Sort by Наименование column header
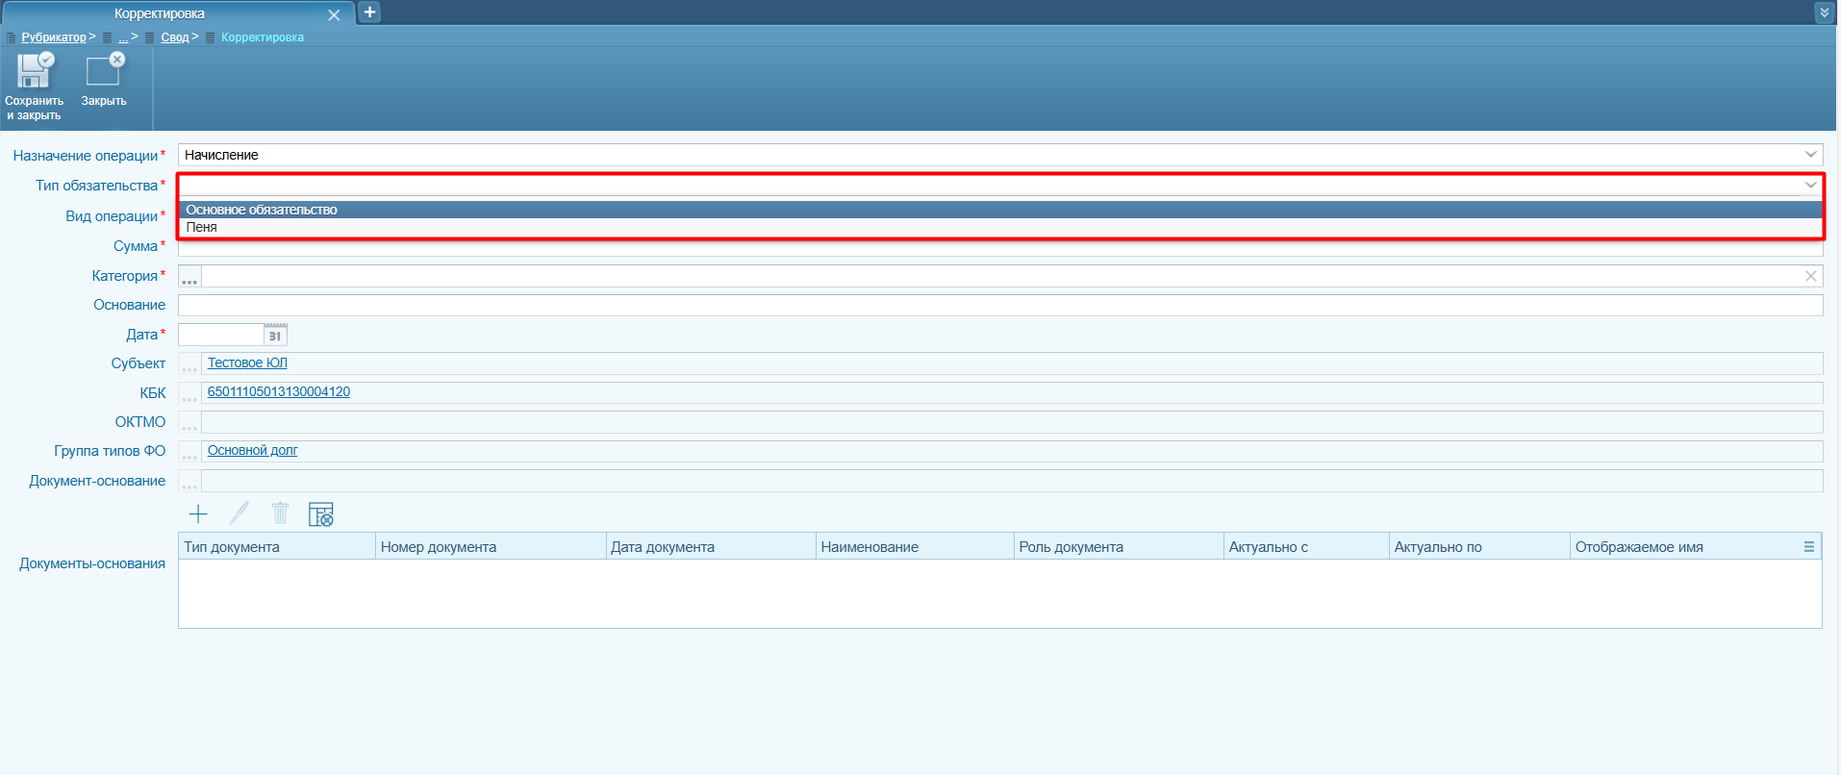 (915, 546)
